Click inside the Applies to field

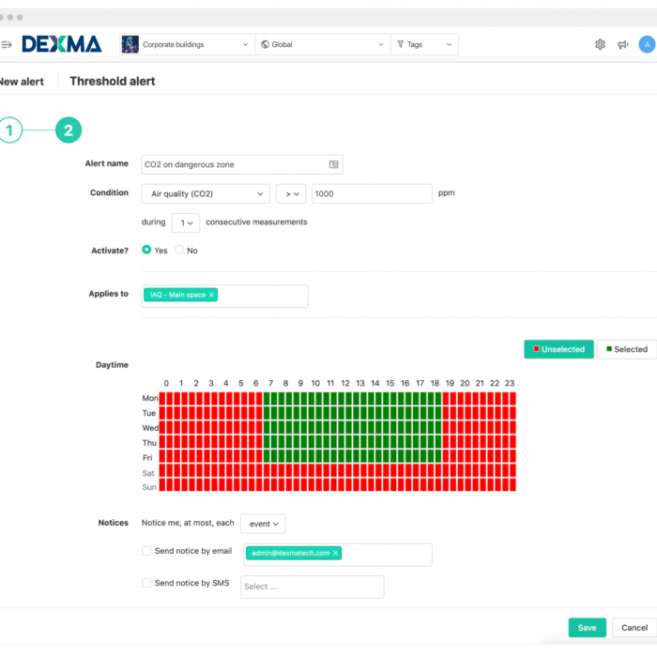tap(224, 297)
